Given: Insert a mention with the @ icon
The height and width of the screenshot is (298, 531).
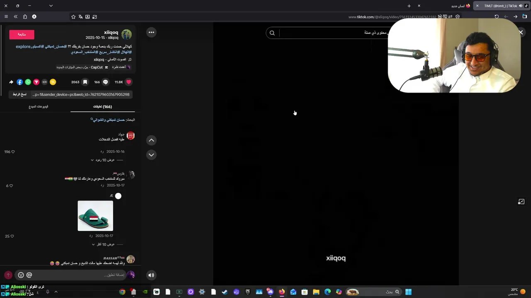Looking at the screenshot, I should point(29,275).
